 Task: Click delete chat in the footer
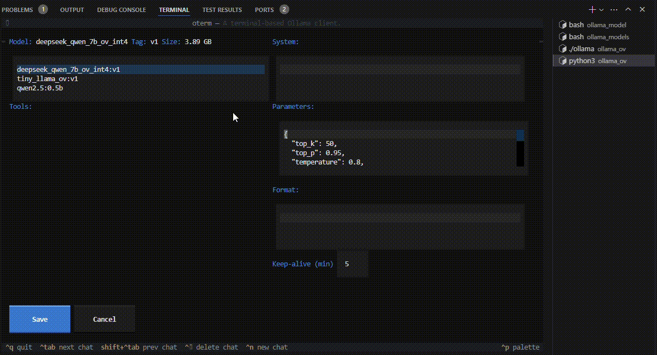pyautogui.click(x=211, y=347)
